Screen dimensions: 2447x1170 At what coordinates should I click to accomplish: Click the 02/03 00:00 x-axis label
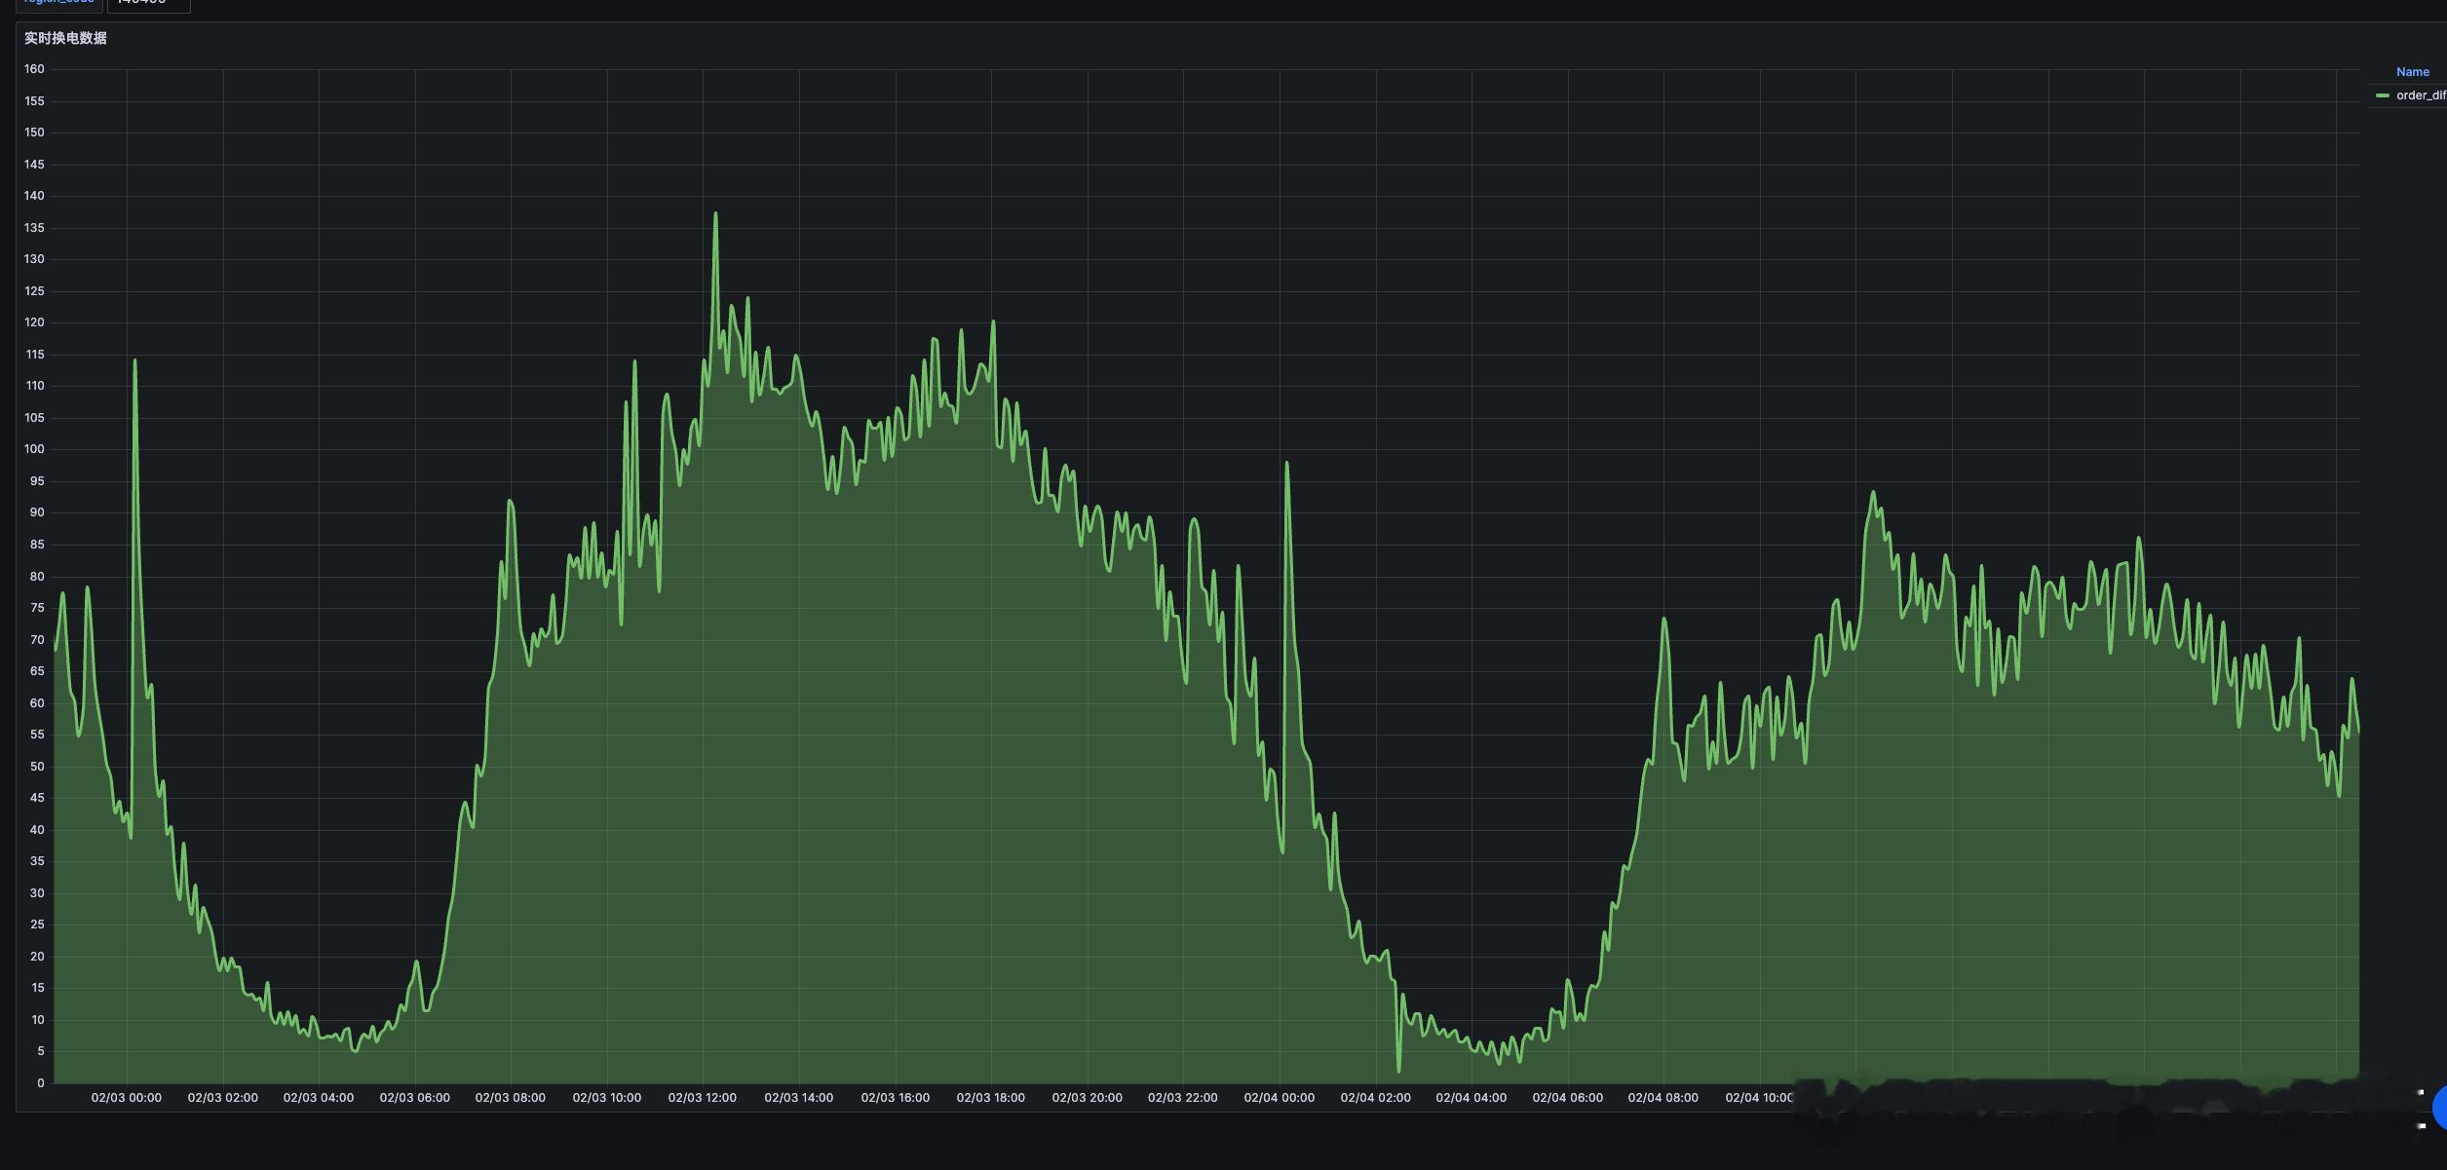tap(126, 1098)
